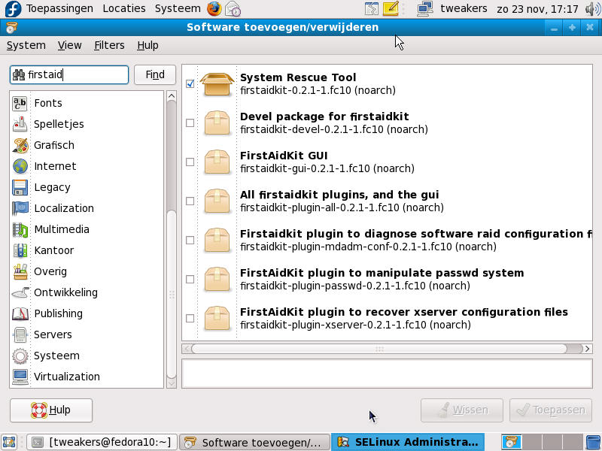Click the volume speaker icon
This screenshot has width=602, height=451.
click(x=593, y=9)
